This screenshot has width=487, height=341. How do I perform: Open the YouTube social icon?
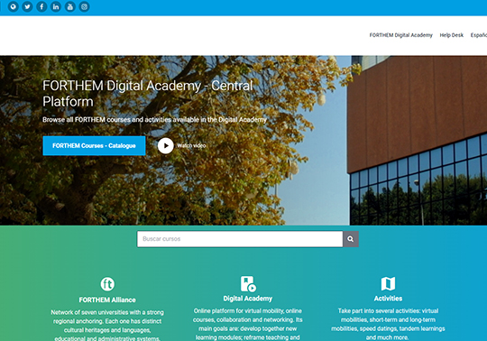pos(69,6)
